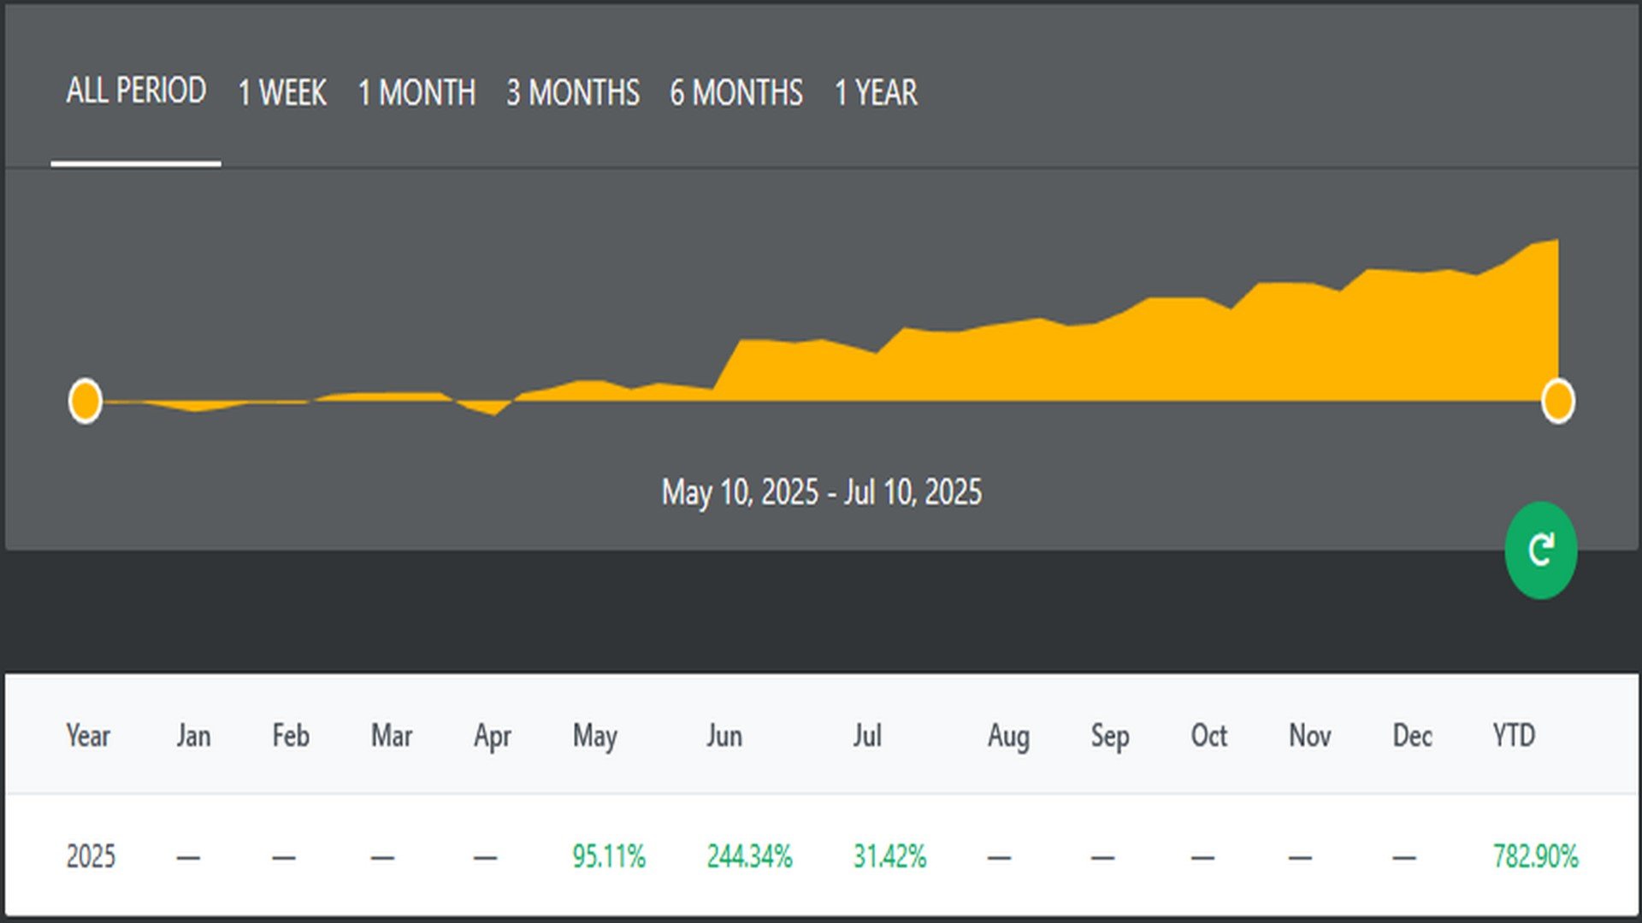Click the YTD column header

pyautogui.click(x=1514, y=736)
